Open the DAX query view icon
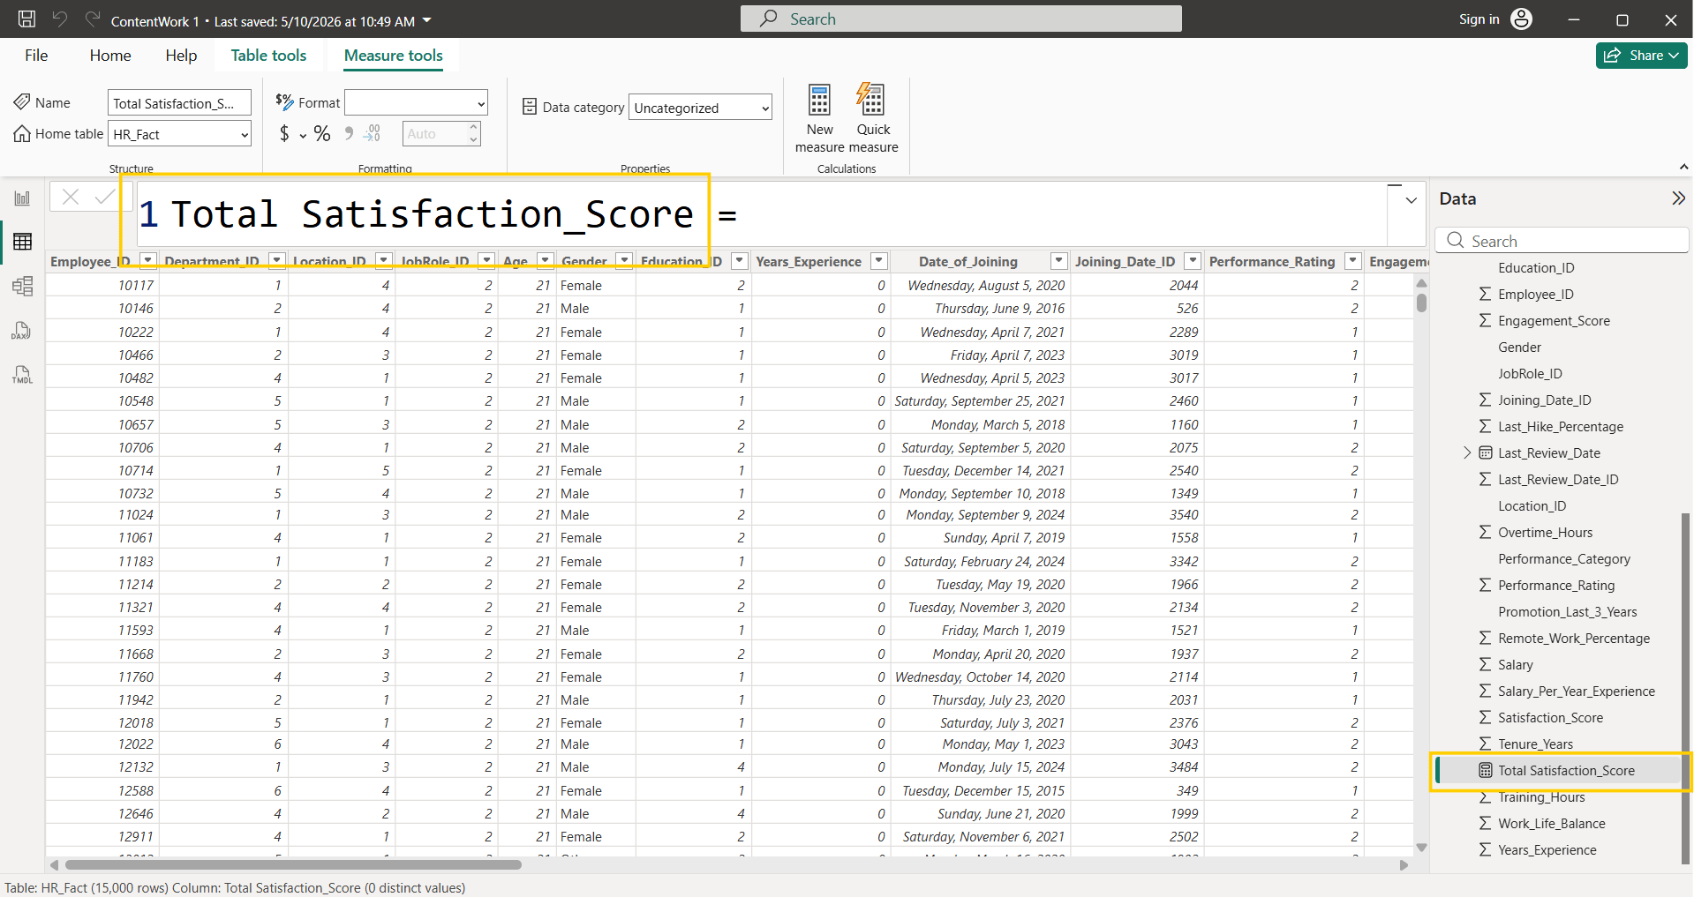The height and width of the screenshot is (897, 1694). [22, 330]
